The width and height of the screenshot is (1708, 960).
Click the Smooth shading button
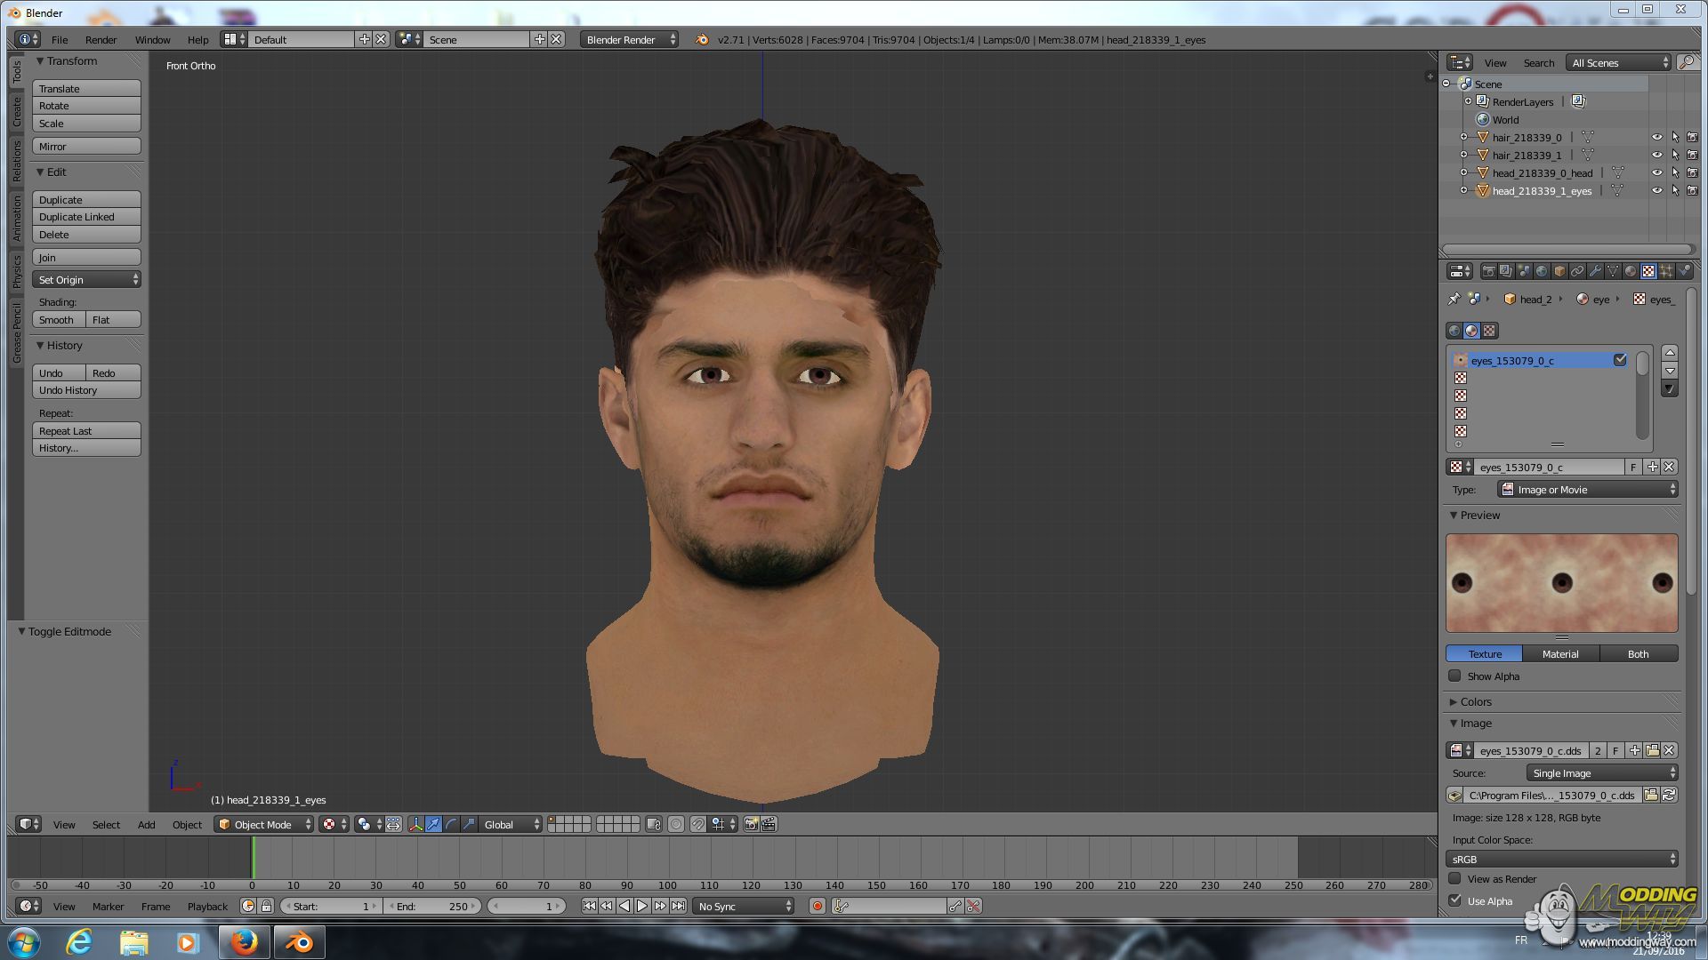point(59,320)
